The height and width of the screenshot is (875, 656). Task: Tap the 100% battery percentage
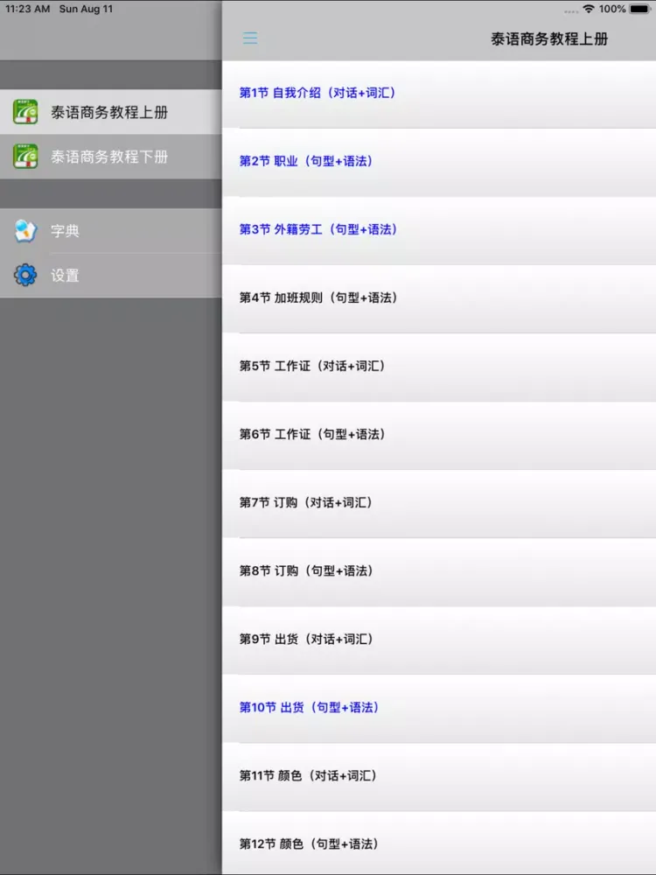[612, 9]
